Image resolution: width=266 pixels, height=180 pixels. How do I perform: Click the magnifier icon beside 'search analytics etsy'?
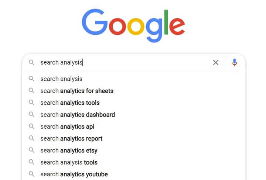click(x=31, y=150)
